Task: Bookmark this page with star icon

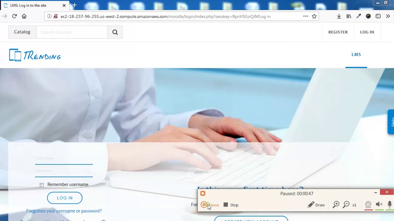Action: click(x=314, y=16)
